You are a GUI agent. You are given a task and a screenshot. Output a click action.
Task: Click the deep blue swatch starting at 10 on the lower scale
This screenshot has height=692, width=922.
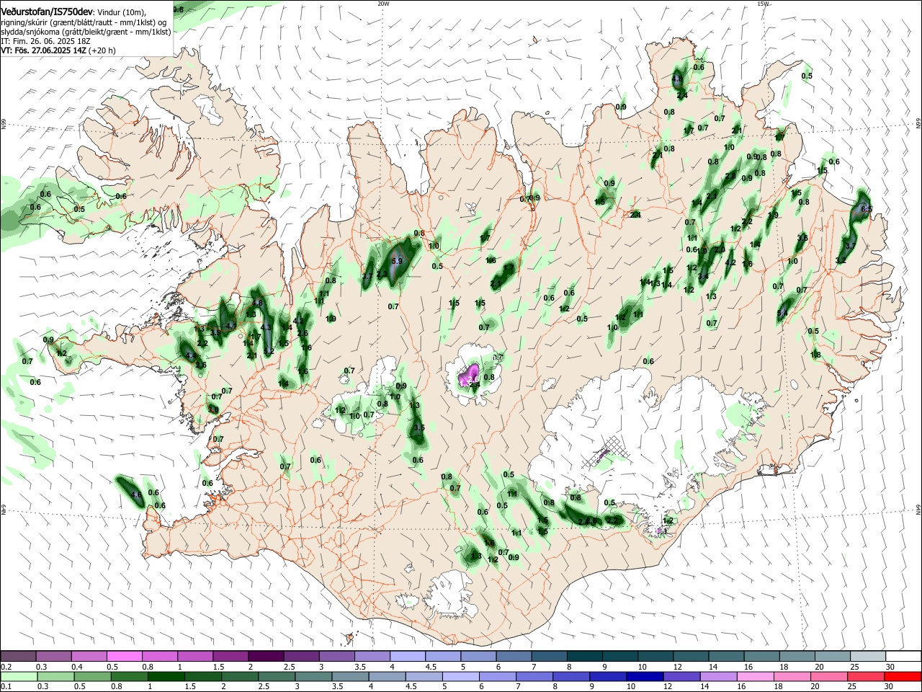(645, 676)
